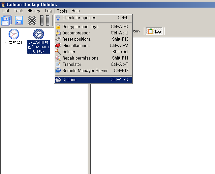Open the List menu
This screenshot has height=174, width=215.
(6, 11)
